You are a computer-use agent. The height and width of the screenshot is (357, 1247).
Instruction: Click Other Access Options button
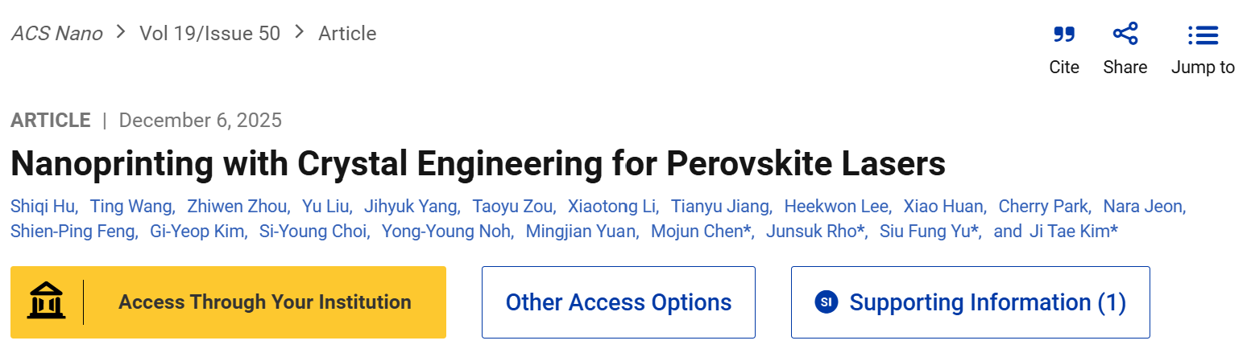tap(618, 302)
